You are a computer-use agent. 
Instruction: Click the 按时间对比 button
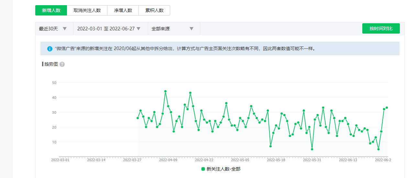tap(381, 28)
